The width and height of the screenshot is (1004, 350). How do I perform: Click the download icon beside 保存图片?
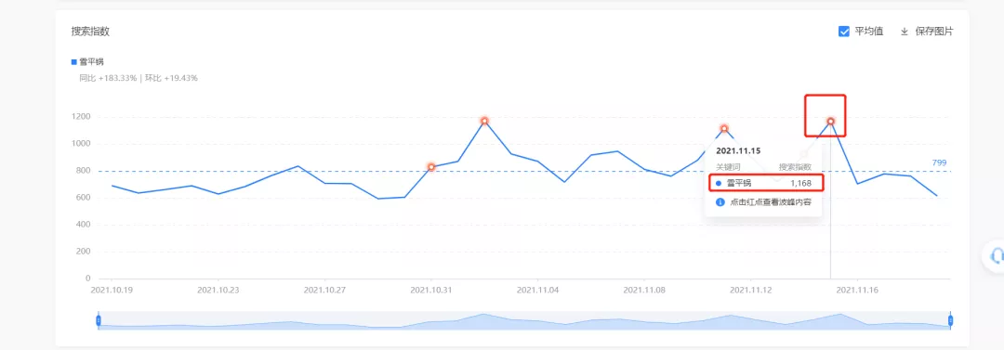pyautogui.click(x=905, y=32)
